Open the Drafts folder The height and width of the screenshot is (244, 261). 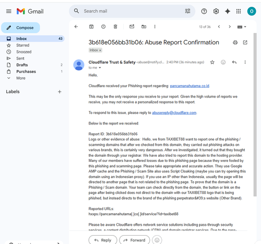[x=32, y=65]
